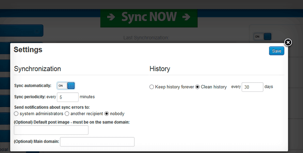Image resolution: width=303 pixels, height=153 pixels.
Task: Toggle the ON switch behind the dialog
Action: pos(262,36)
